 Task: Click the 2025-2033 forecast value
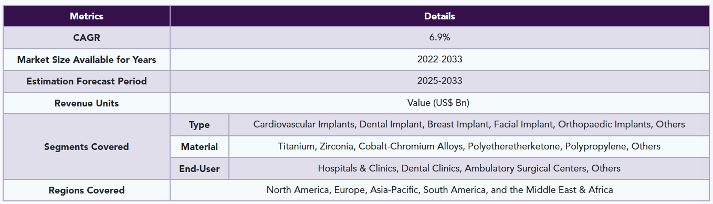(x=439, y=81)
